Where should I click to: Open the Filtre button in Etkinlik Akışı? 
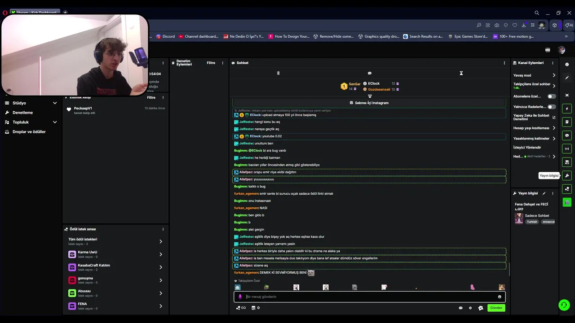pyautogui.click(x=151, y=97)
